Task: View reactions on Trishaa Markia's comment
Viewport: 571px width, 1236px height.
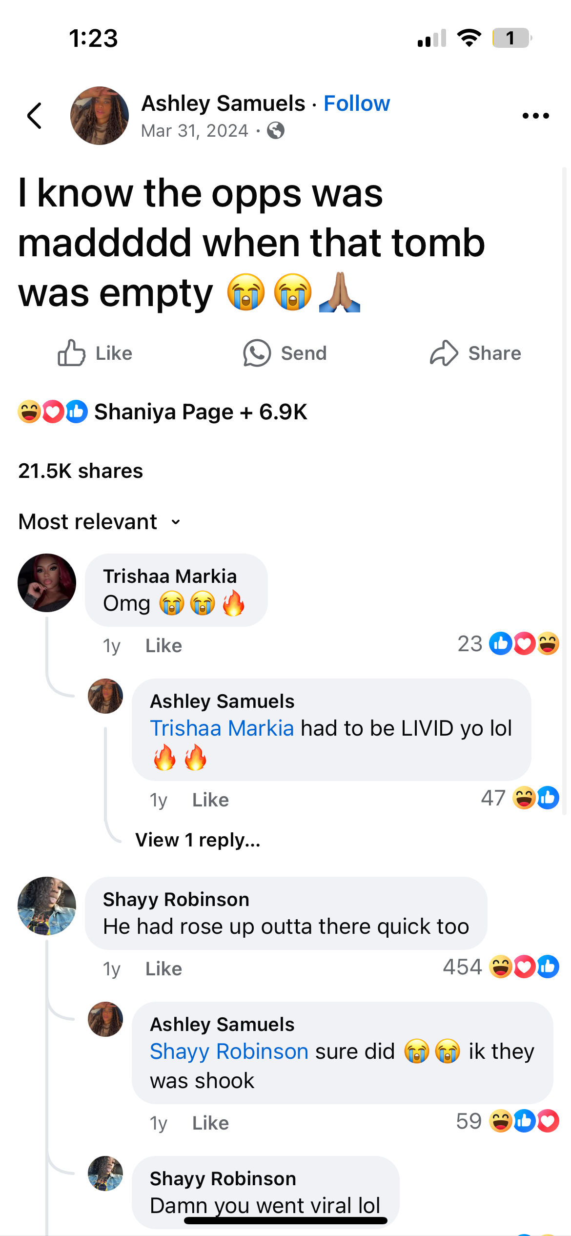Action: [x=508, y=643]
